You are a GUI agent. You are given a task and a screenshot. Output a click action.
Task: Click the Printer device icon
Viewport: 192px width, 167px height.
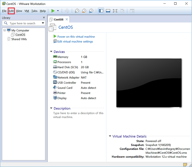[x=55, y=93]
